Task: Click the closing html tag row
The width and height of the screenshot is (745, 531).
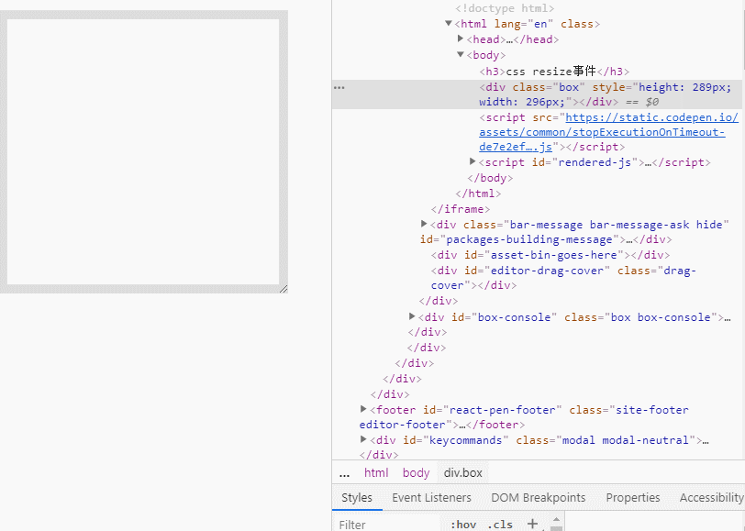Action: tap(478, 194)
